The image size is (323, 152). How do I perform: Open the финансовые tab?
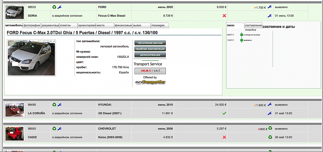click(123, 26)
